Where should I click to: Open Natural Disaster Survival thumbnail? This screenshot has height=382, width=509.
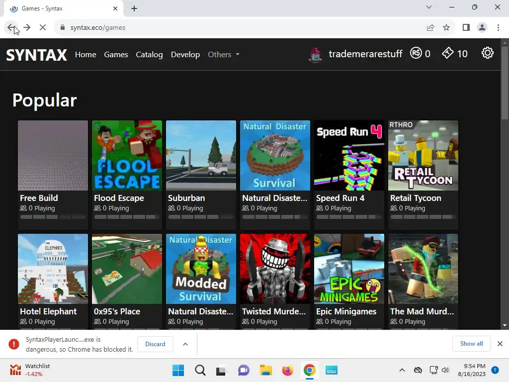[x=275, y=156]
